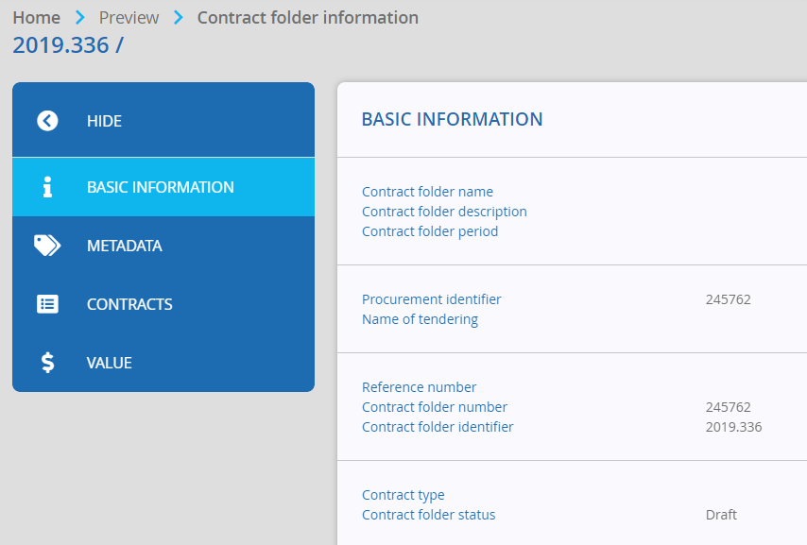Viewport: 807px width, 545px height.
Task: Click the 2019.336 page title
Action: click(68, 45)
